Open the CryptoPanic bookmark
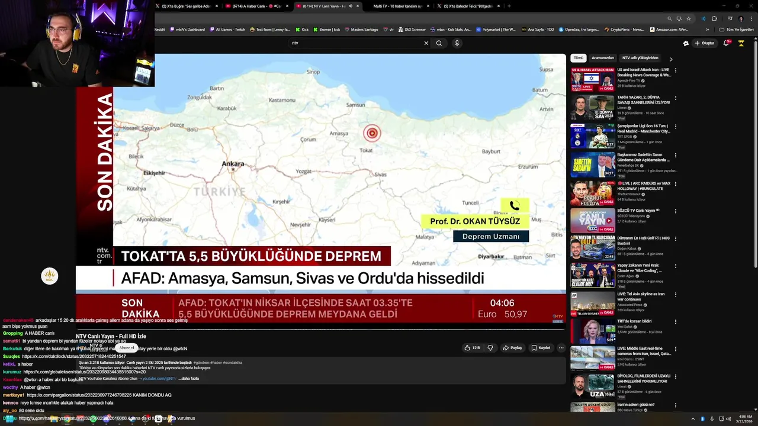Image resolution: width=758 pixels, height=426 pixels. pos(624,29)
